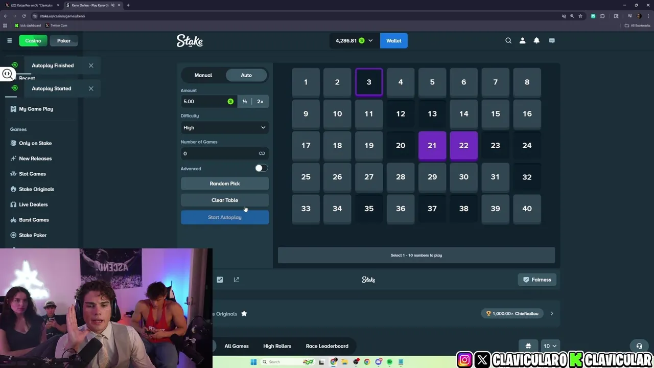Screen dimensions: 654x368
Task: Click the Wallet button
Action: tap(394, 40)
